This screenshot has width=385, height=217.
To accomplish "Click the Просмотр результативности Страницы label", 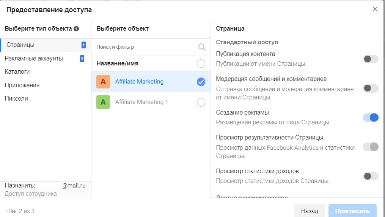I will (269, 138).
